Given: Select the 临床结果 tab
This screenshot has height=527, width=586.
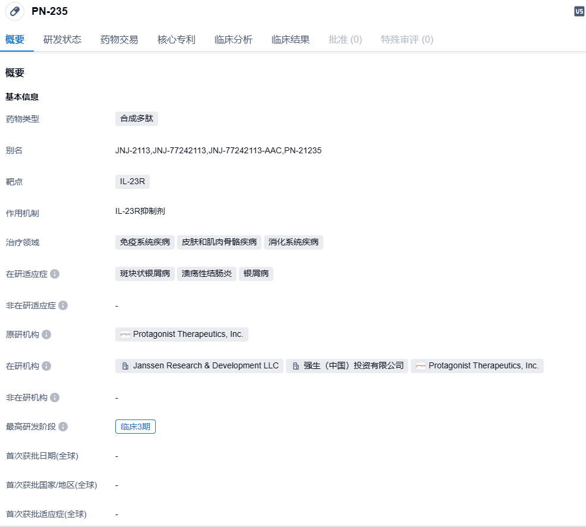Looking at the screenshot, I should [x=291, y=40].
